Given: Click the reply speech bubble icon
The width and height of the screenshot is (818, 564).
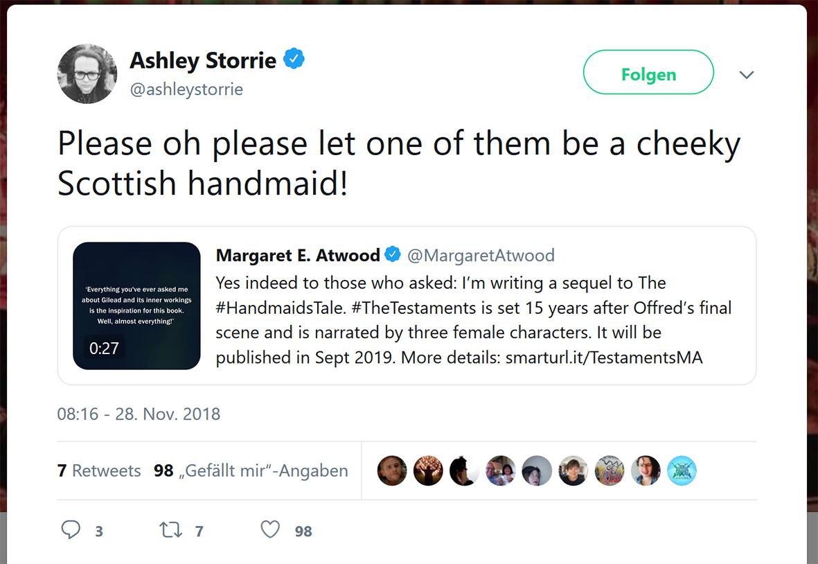Looking at the screenshot, I should (71, 529).
